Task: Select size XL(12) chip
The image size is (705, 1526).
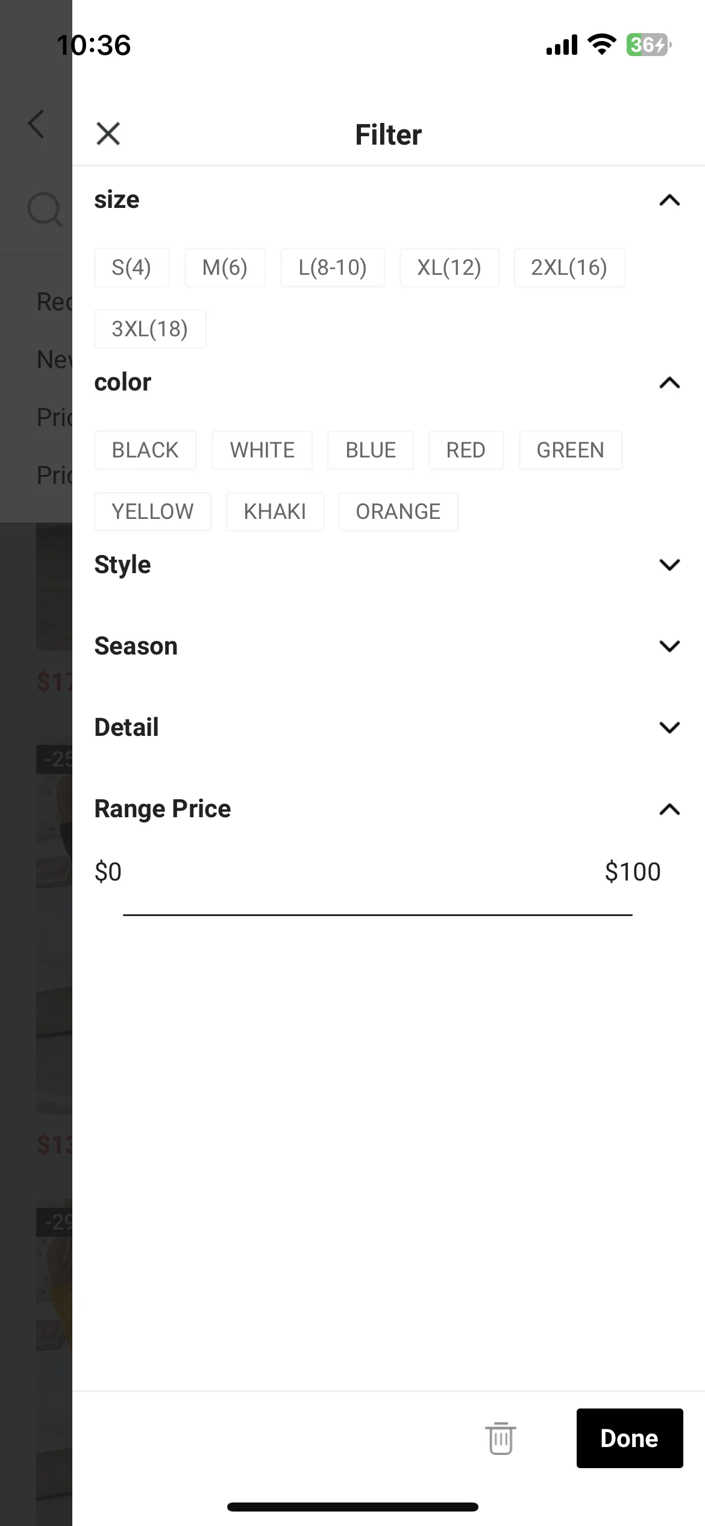Action: coord(450,268)
